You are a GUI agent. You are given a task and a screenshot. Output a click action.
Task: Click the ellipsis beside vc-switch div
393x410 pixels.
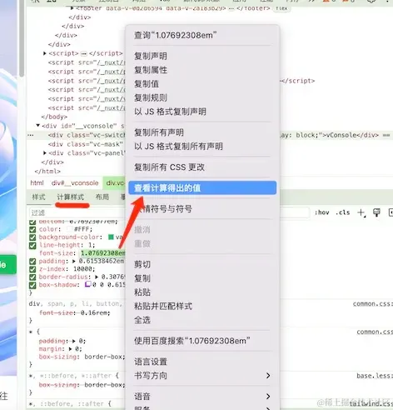click(x=31, y=135)
